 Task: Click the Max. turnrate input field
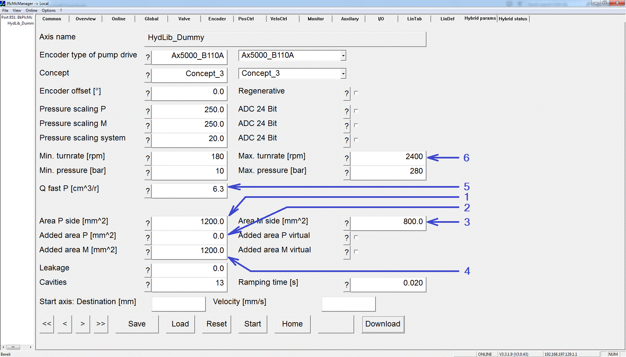[388, 158]
